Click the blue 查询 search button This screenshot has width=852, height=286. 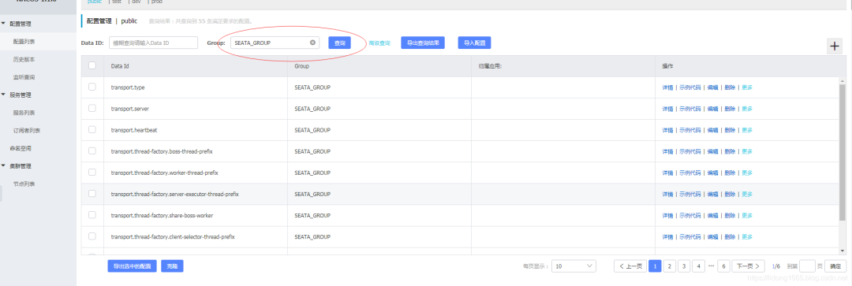click(x=339, y=43)
